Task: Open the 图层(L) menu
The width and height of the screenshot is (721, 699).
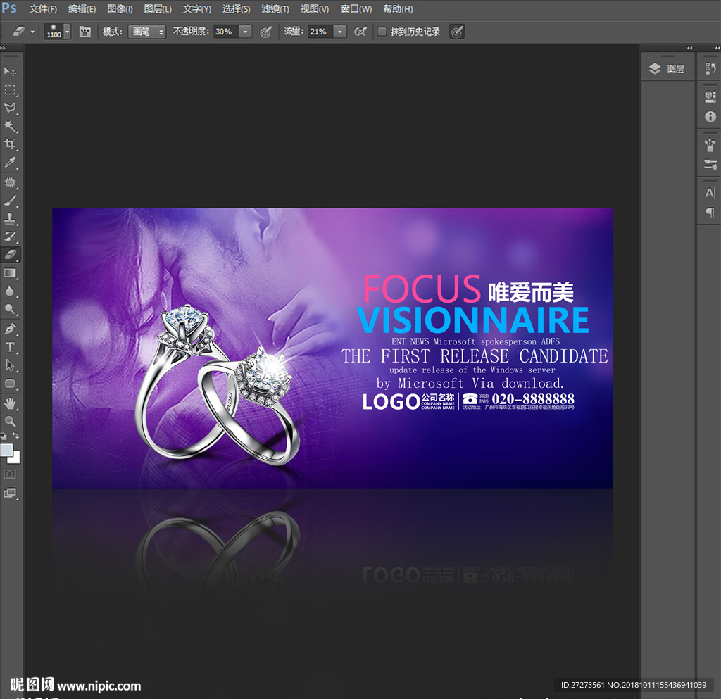Action: click(158, 9)
